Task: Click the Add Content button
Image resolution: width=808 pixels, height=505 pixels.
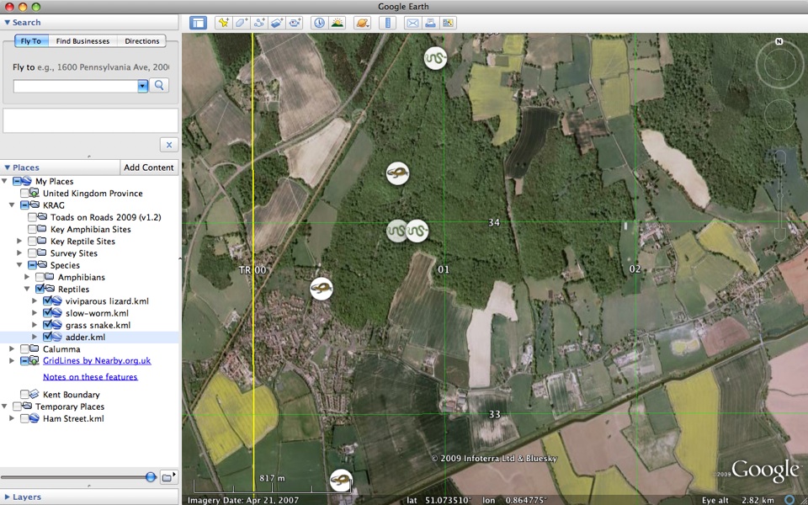Action: coord(149,167)
